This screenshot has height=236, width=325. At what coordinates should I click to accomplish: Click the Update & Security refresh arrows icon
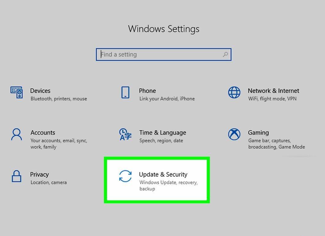(x=125, y=176)
